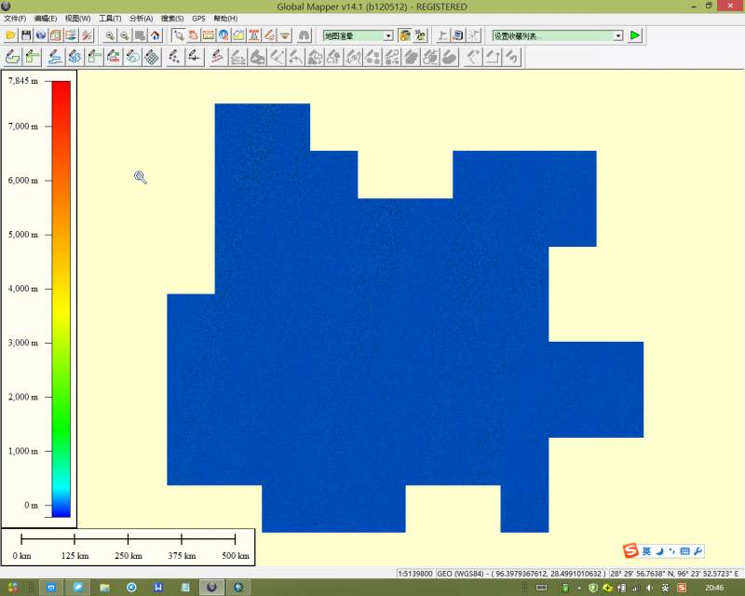Click the green play triangle button
This screenshot has width=745, height=596.
click(x=635, y=35)
